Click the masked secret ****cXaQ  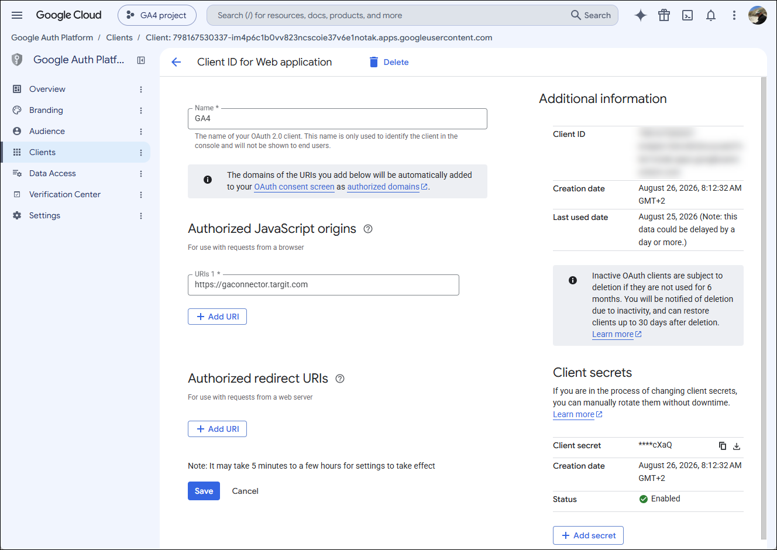click(x=655, y=445)
